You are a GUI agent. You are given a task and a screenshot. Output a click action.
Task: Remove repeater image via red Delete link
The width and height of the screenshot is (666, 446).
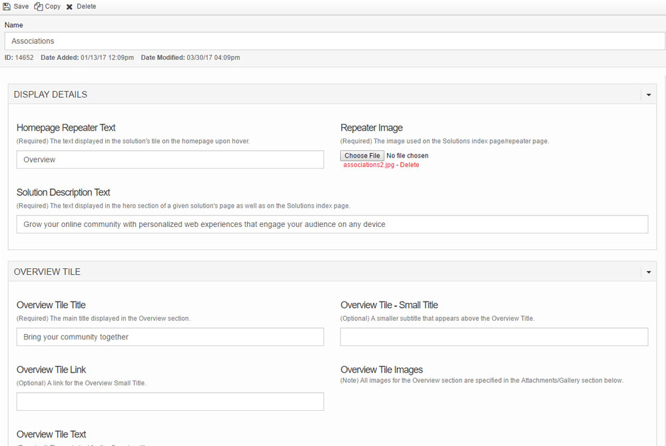410,165
